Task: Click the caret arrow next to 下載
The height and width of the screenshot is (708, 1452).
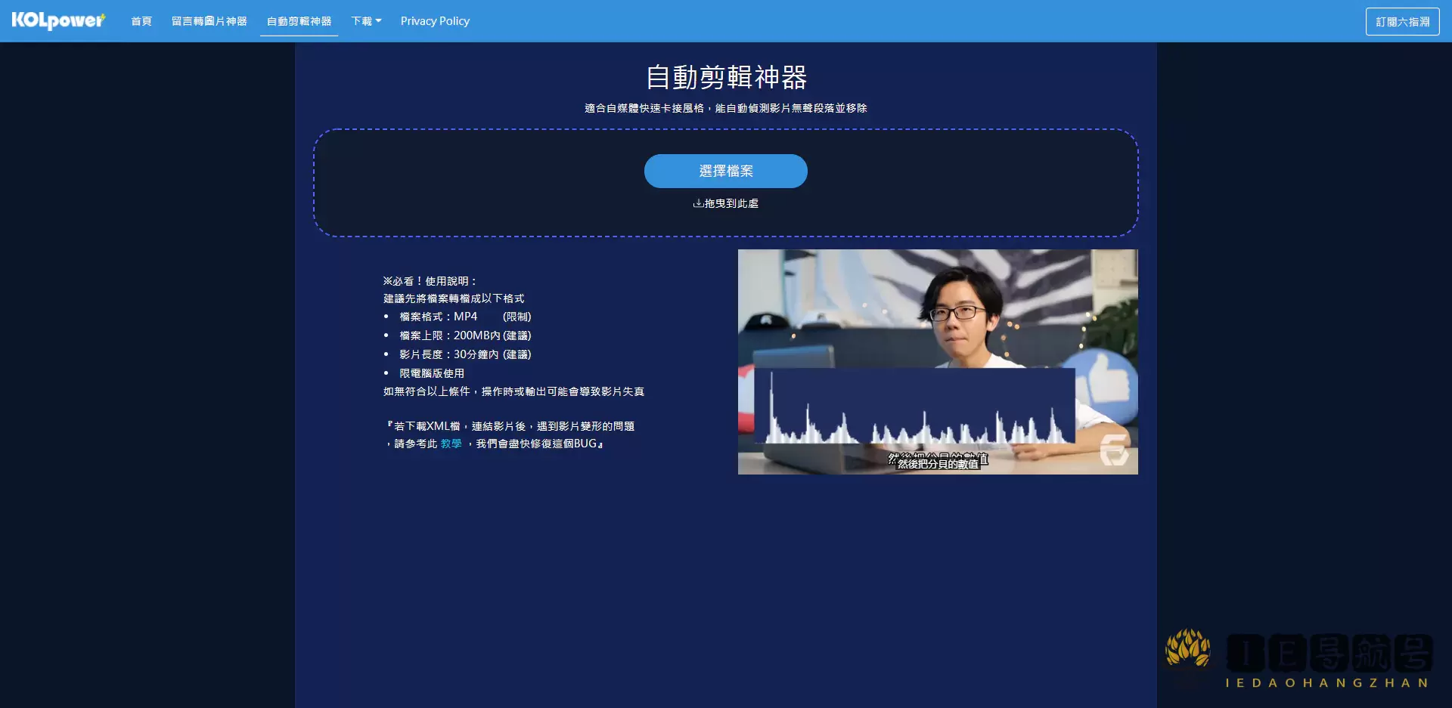Action: [378, 21]
